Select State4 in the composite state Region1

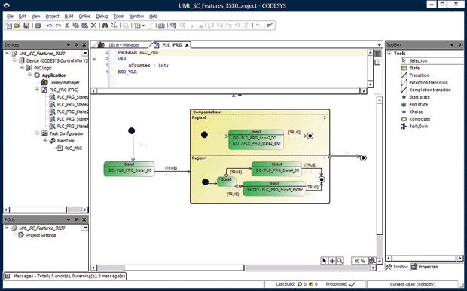276,169
